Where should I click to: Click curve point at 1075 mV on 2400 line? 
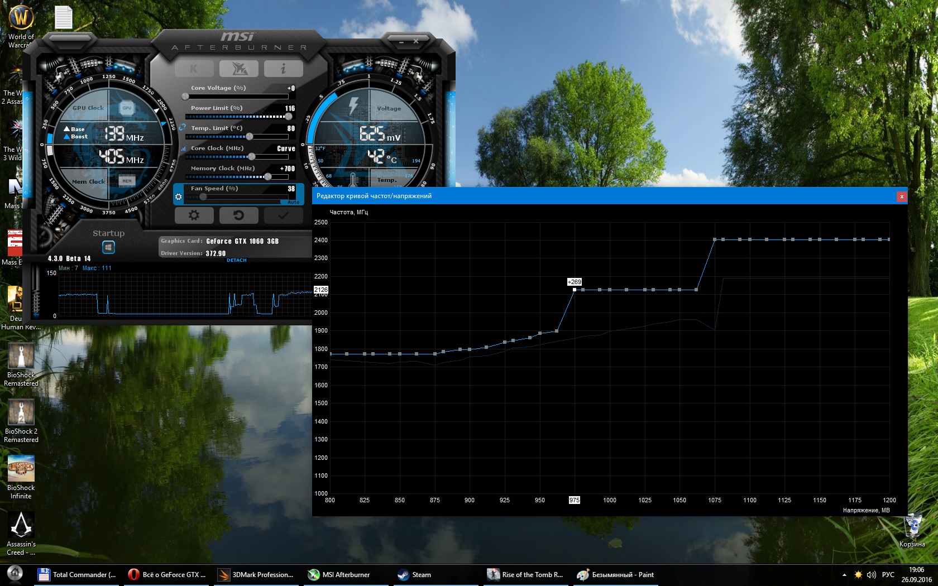tap(715, 239)
